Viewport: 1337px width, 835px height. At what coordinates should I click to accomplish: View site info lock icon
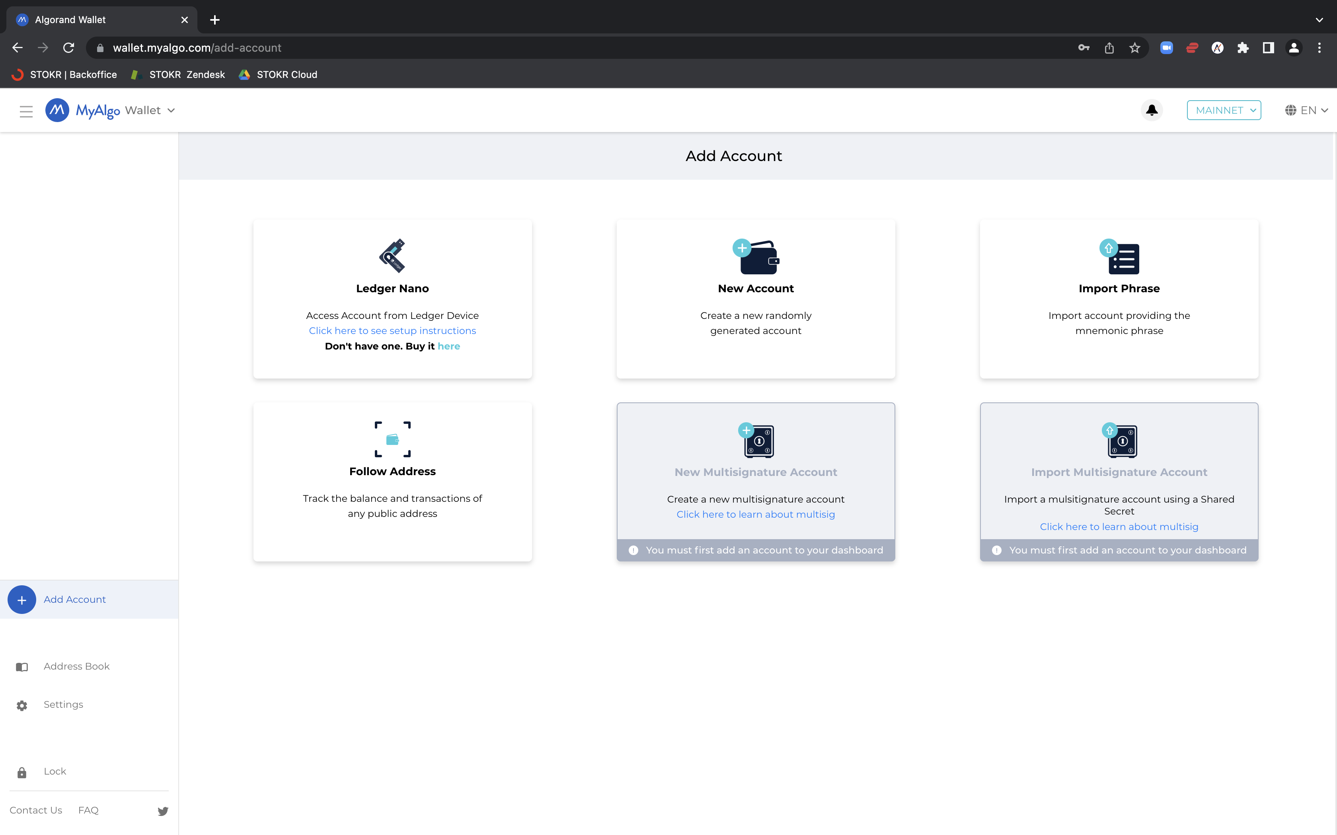(100, 48)
